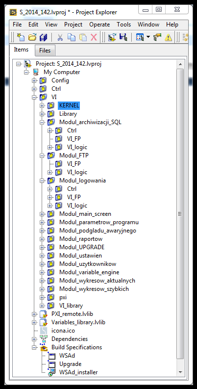Click the scrollbar up arrow

tap(180, 64)
